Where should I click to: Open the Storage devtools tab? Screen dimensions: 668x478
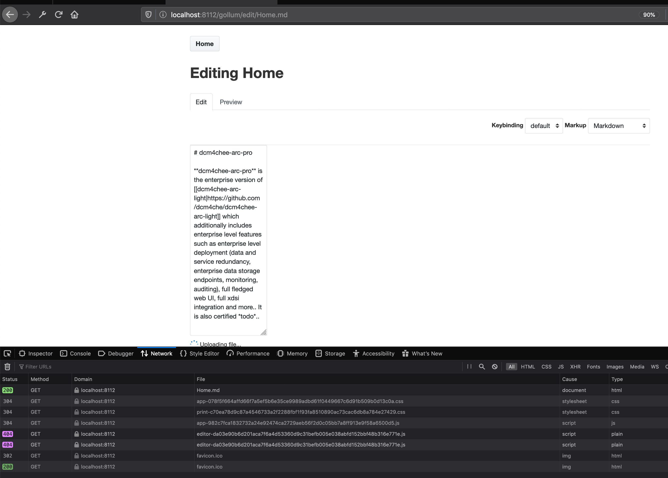(330, 353)
